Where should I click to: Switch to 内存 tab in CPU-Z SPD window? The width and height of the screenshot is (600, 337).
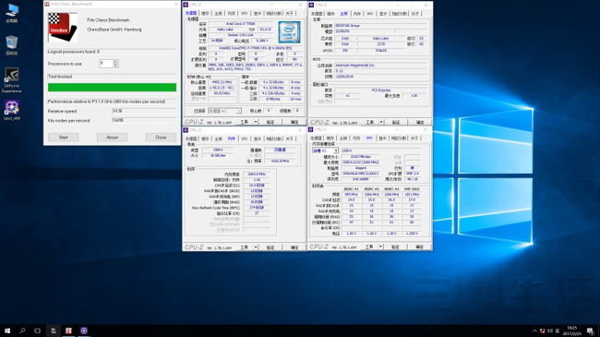(x=356, y=138)
